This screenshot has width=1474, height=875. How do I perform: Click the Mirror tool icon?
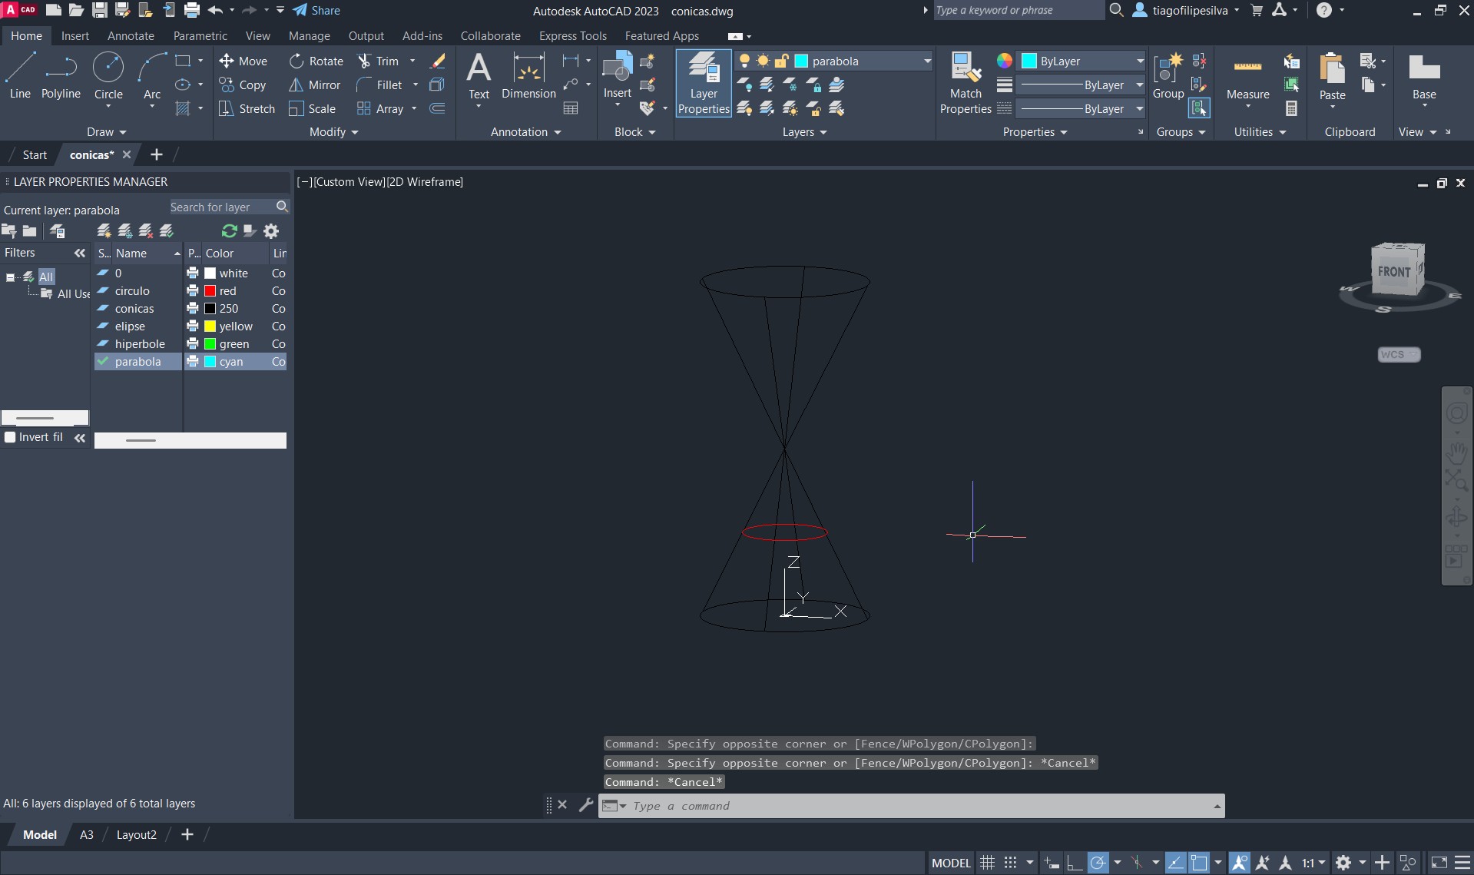point(296,85)
